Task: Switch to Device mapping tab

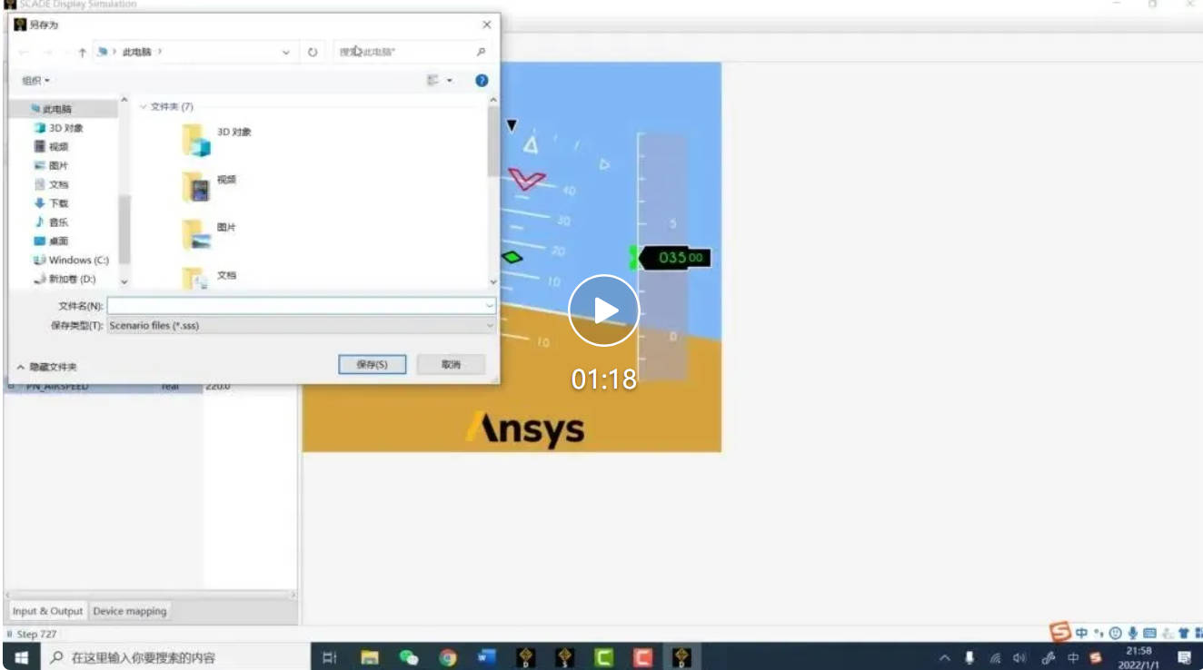Action: click(x=130, y=611)
